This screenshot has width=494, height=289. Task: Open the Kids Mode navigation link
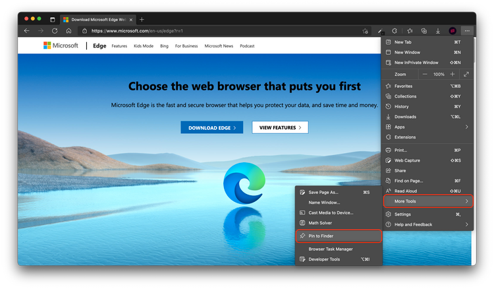pyautogui.click(x=143, y=46)
